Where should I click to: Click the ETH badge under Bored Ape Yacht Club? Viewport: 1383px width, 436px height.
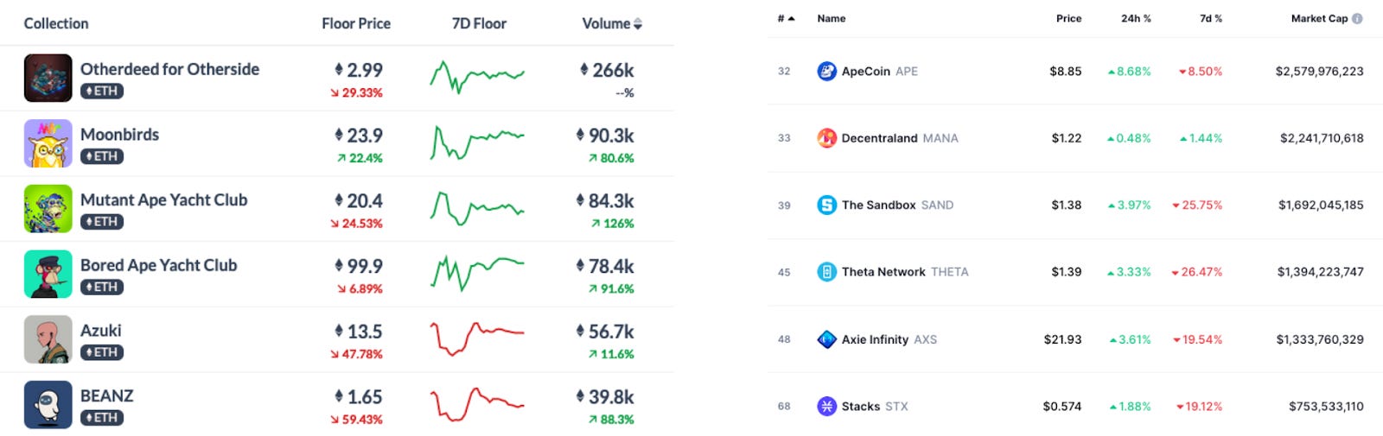coord(102,287)
